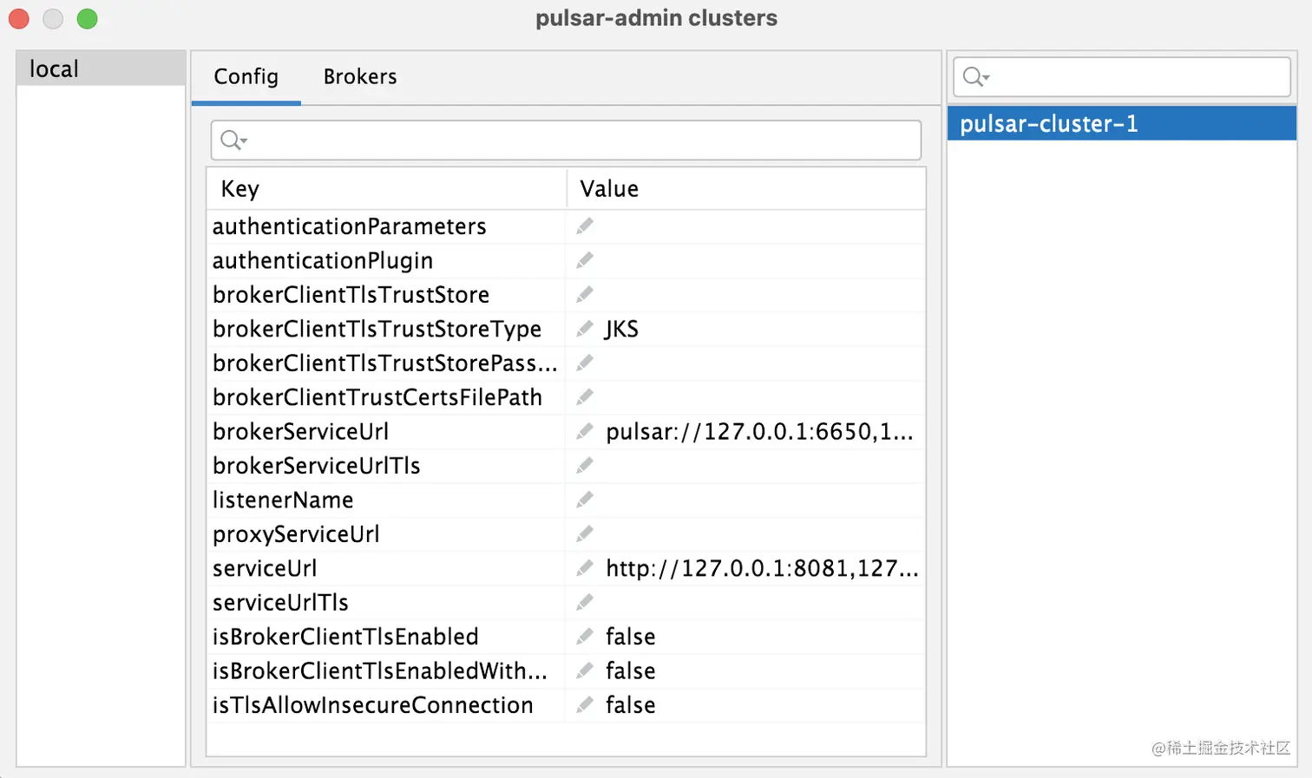The width and height of the screenshot is (1312, 778).
Task: Focus the cluster list search field
Action: [x=1137, y=77]
